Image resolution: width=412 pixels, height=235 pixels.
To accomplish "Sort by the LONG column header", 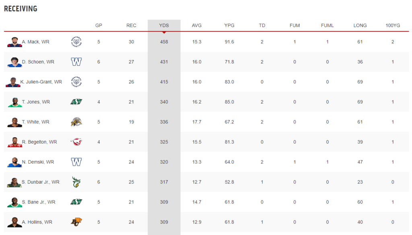I will tap(360, 25).
